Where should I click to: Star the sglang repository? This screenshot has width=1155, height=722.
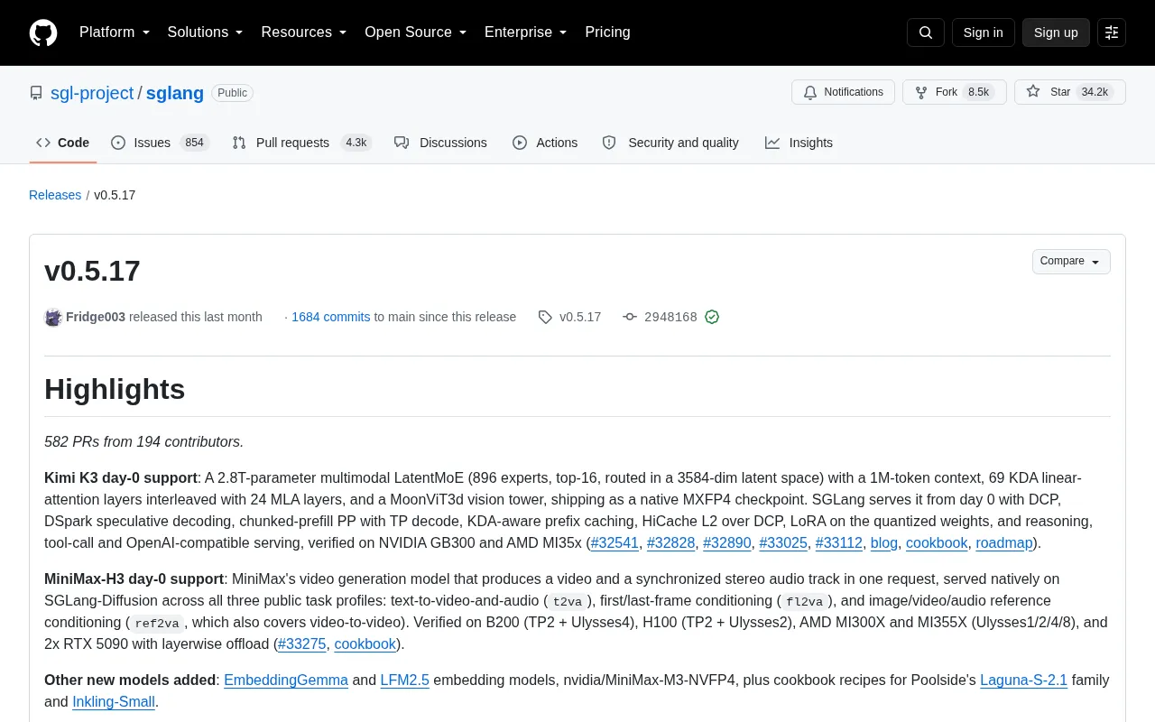click(1069, 92)
